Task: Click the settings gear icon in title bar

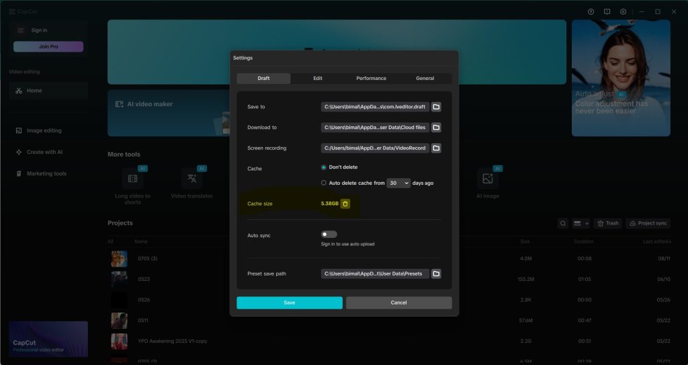Action: 623,11
